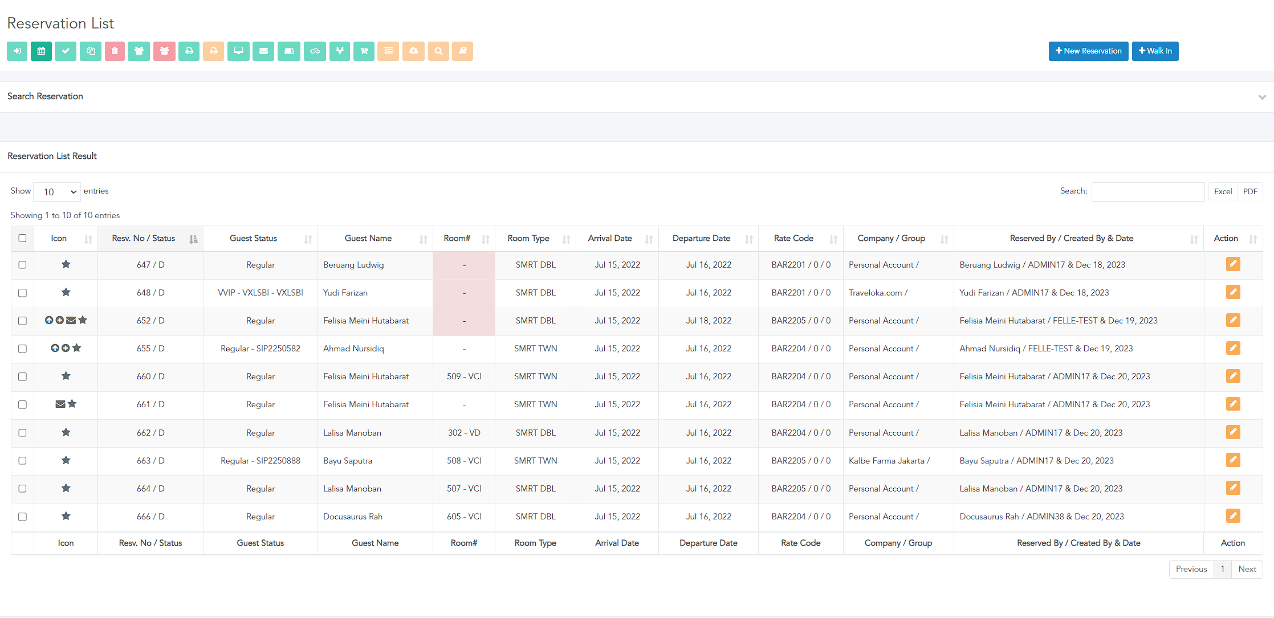Click the dark green calendar toolbar icon

click(x=41, y=51)
